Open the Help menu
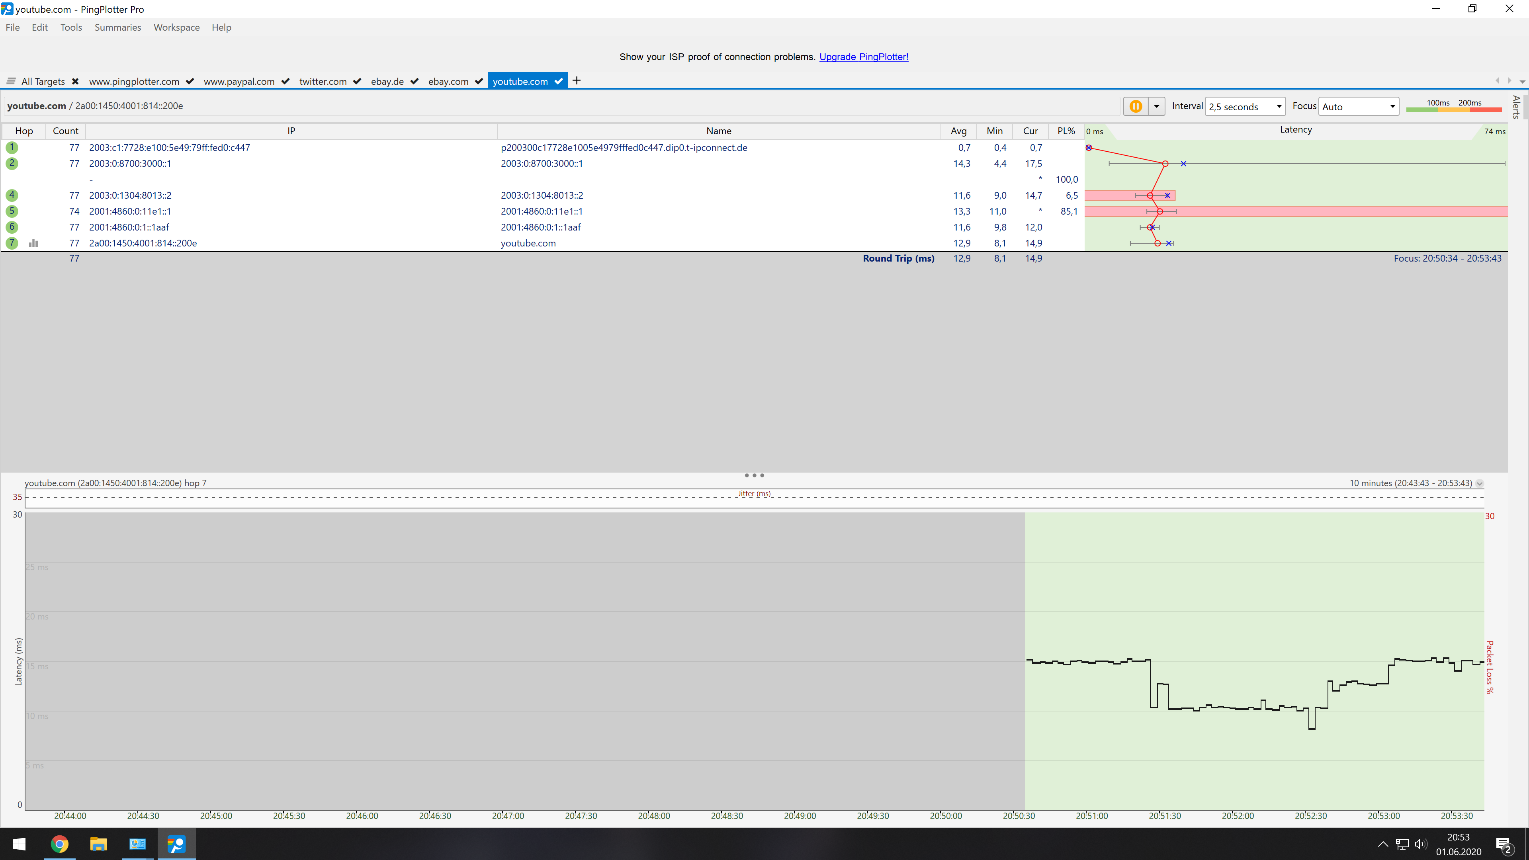 click(221, 27)
